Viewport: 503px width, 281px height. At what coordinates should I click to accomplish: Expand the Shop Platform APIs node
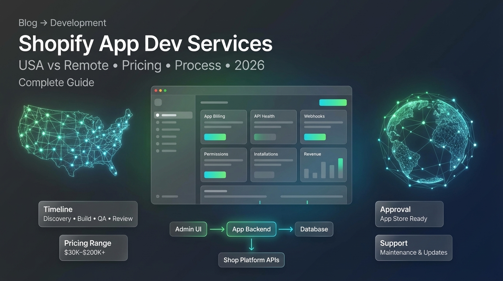click(251, 260)
